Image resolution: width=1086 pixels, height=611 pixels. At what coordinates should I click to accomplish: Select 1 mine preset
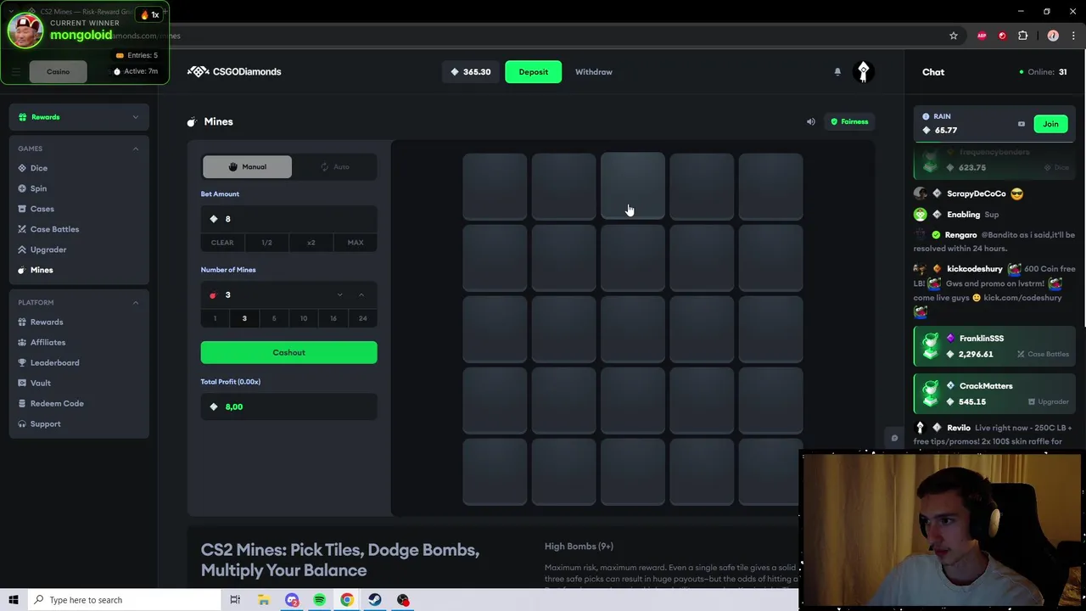pos(215,318)
